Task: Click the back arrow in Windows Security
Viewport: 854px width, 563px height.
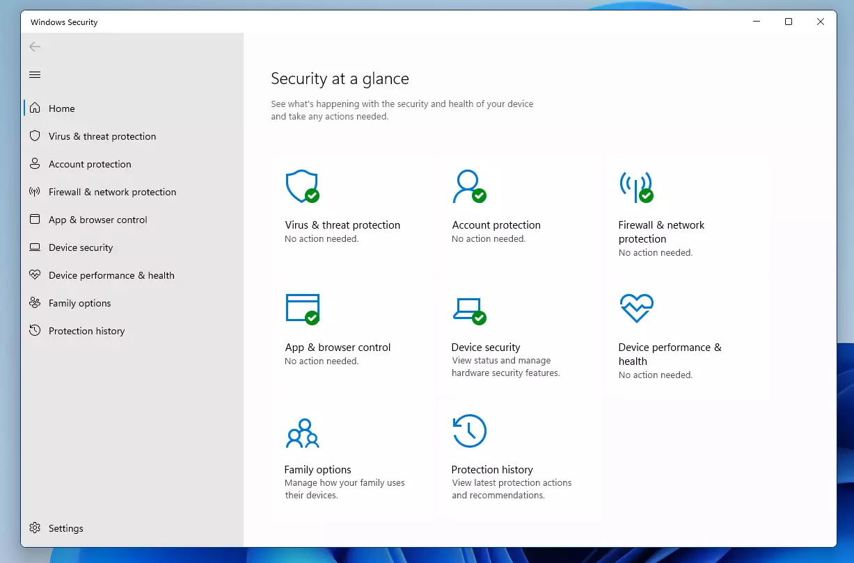Action: (35, 47)
